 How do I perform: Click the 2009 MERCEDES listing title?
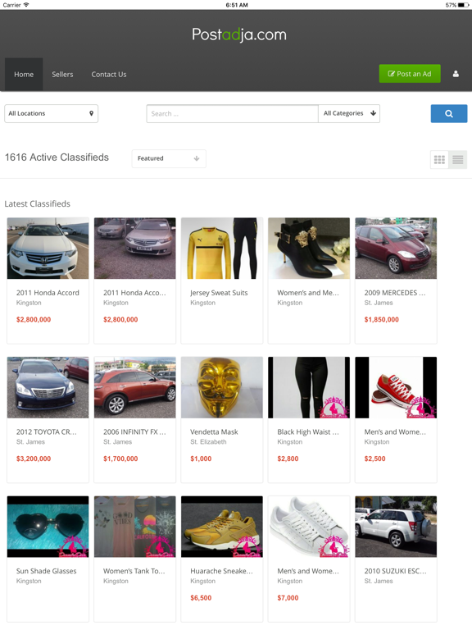point(394,293)
